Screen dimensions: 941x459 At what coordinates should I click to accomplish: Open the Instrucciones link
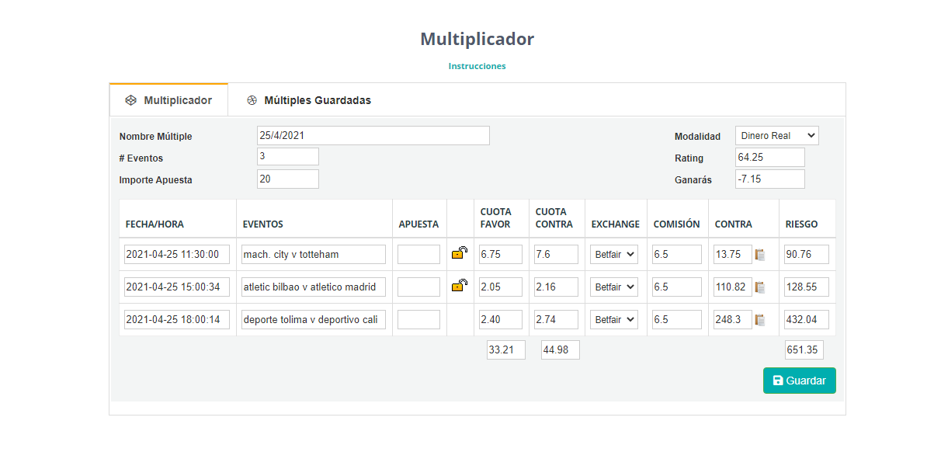click(x=477, y=66)
